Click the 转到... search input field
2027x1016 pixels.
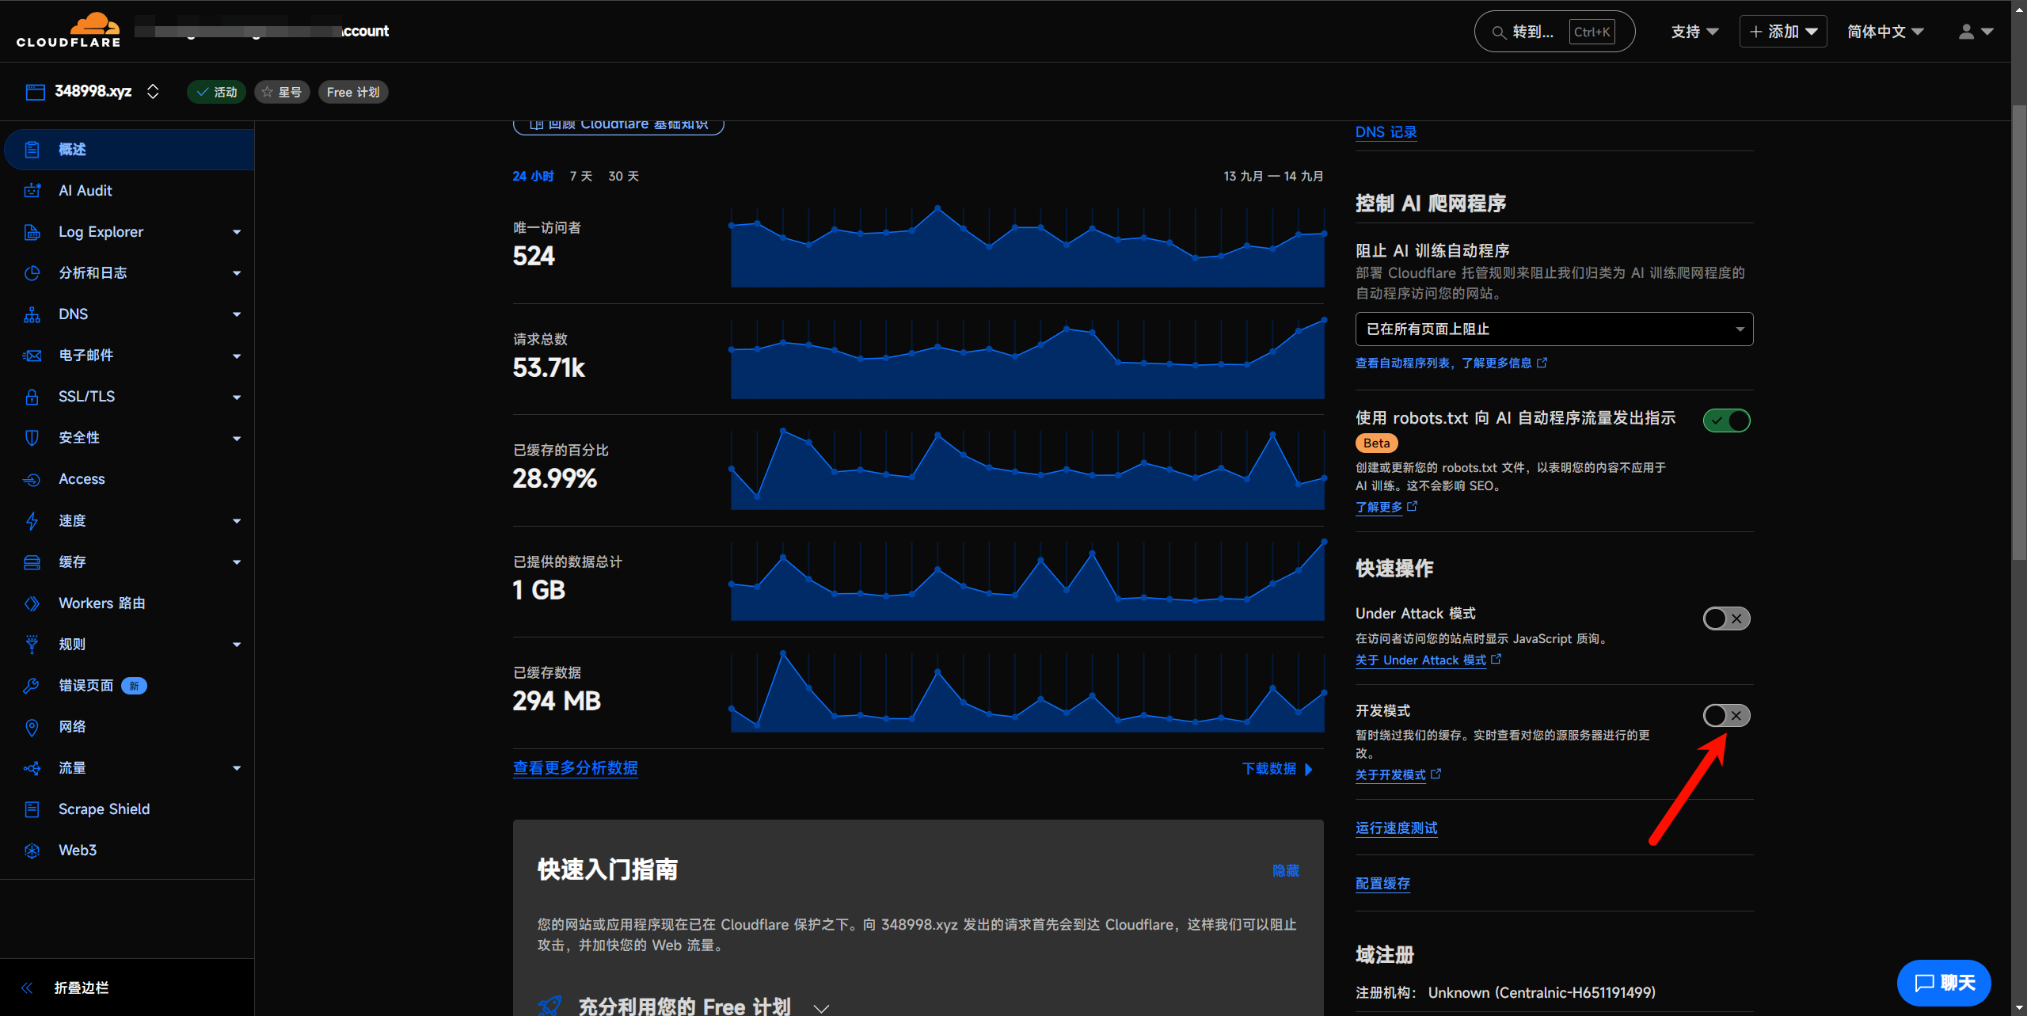tap(1554, 32)
